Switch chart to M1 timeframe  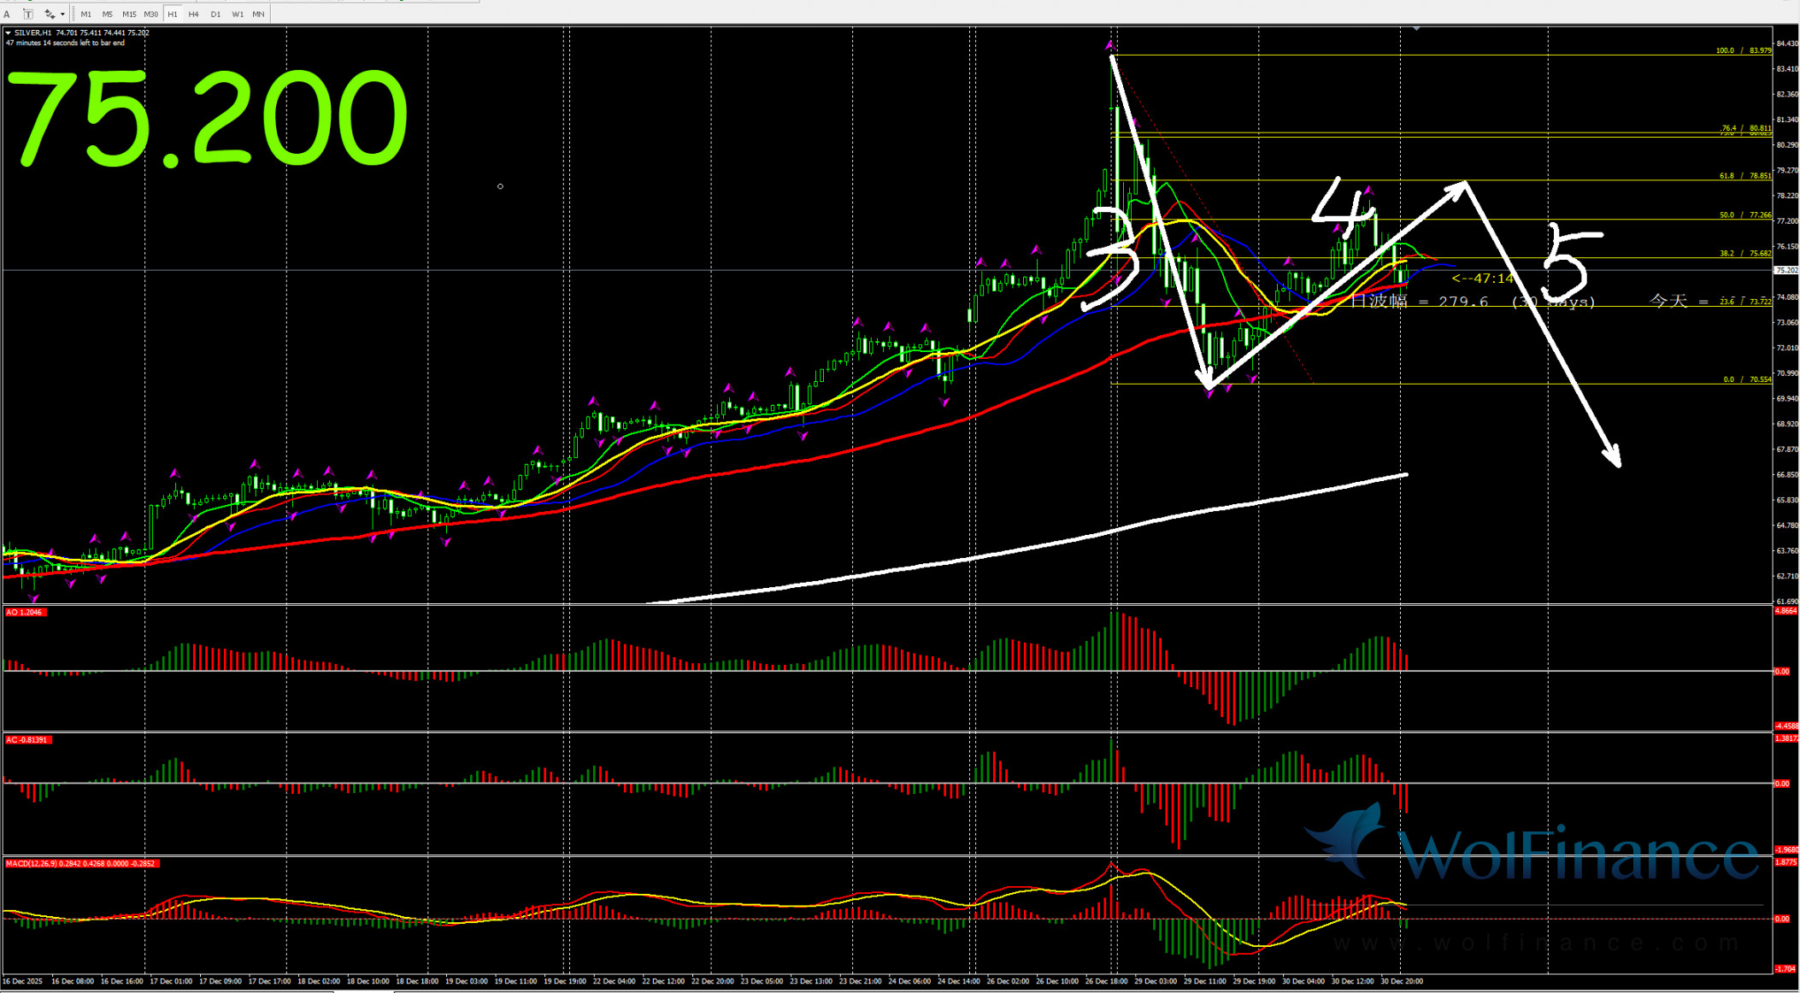(85, 14)
